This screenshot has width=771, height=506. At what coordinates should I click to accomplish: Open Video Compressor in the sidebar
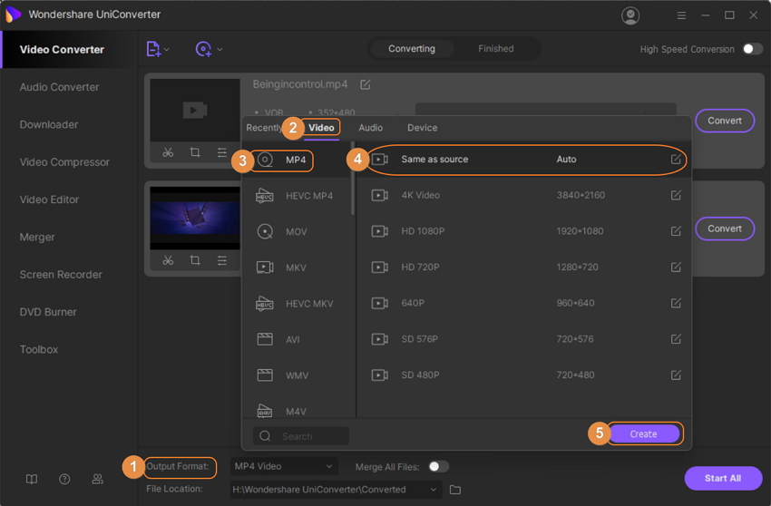click(x=64, y=162)
